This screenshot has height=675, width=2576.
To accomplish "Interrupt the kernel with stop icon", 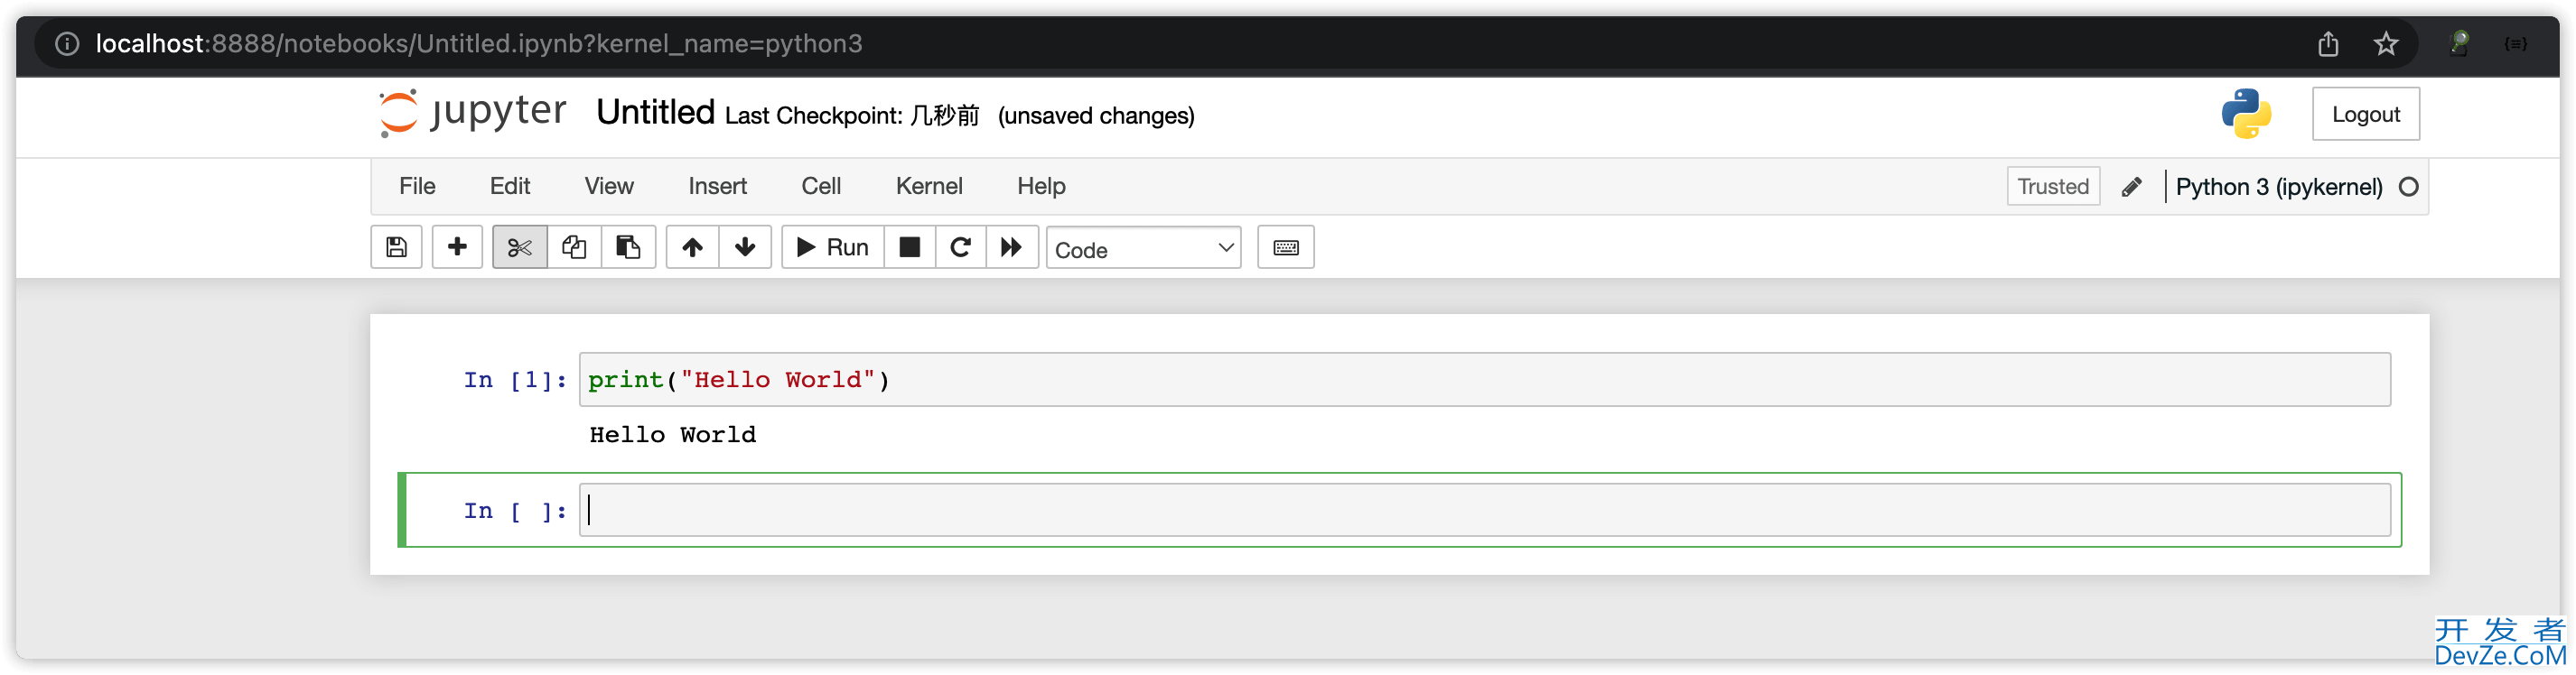I will [909, 247].
